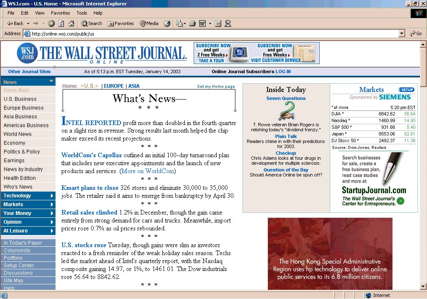Click the Stop loading toolbar icon
Screen dimensions: 427x299
[51, 23]
